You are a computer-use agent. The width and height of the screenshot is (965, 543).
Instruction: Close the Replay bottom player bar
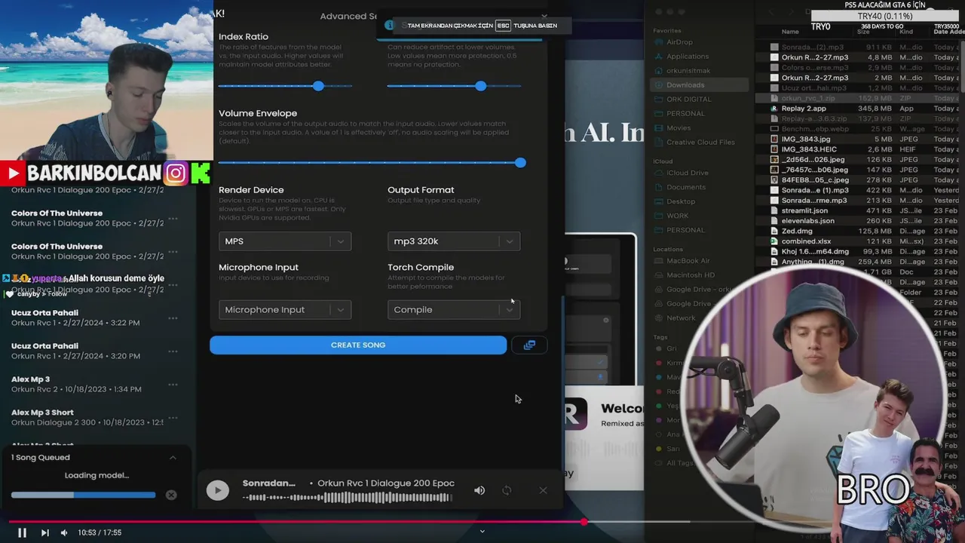pyautogui.click(x=543, y=490)
